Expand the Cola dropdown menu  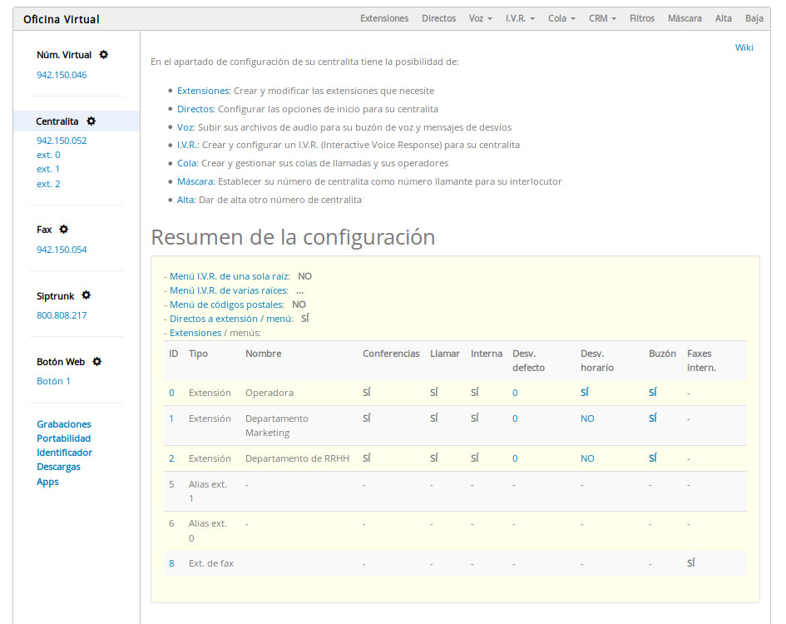click(561, 18)
